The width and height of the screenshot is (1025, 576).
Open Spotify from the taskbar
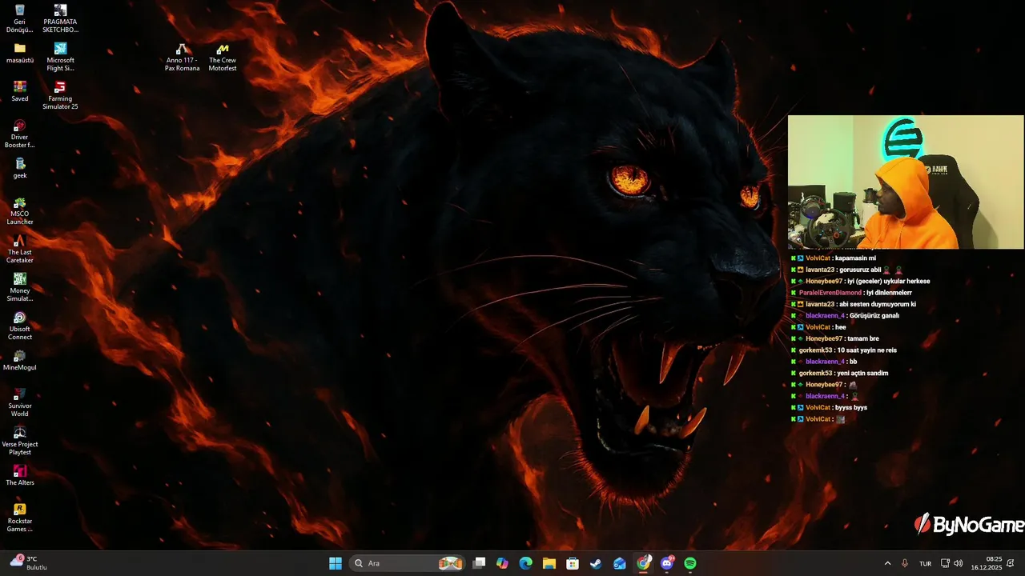tap(690, 563)
